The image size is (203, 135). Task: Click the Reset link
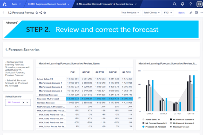click(x=181, y=13)
